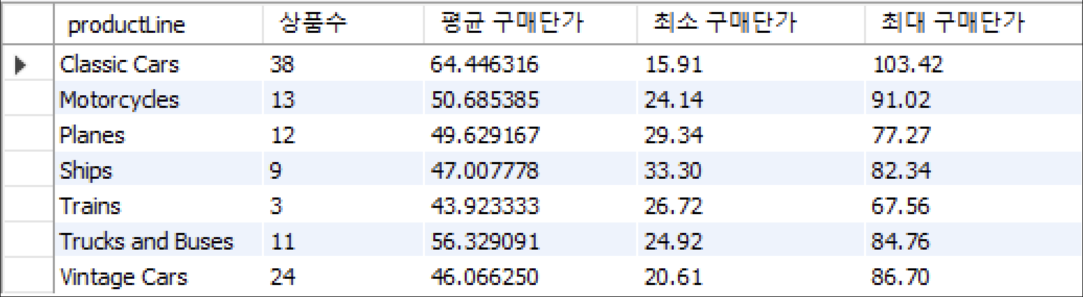Select average value 47.007778
Screen dimensions: 1083x297
coord(531,170)
